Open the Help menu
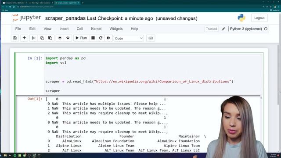This screenshot has height=158, width=281. tap(134, 29)
